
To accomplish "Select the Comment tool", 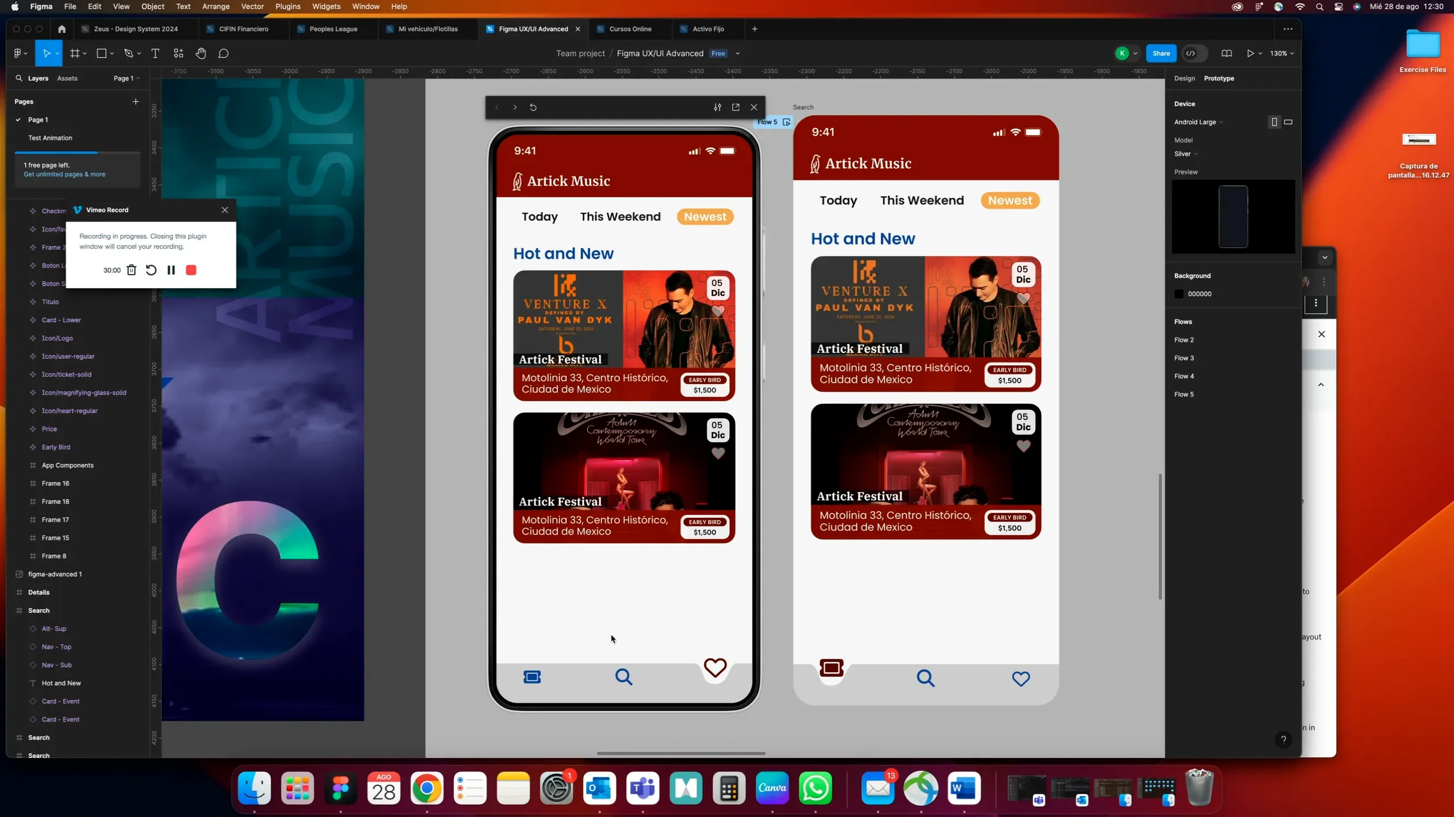I will coord(223,53).
